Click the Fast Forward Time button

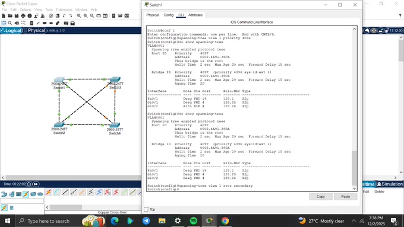pos(36,184)
